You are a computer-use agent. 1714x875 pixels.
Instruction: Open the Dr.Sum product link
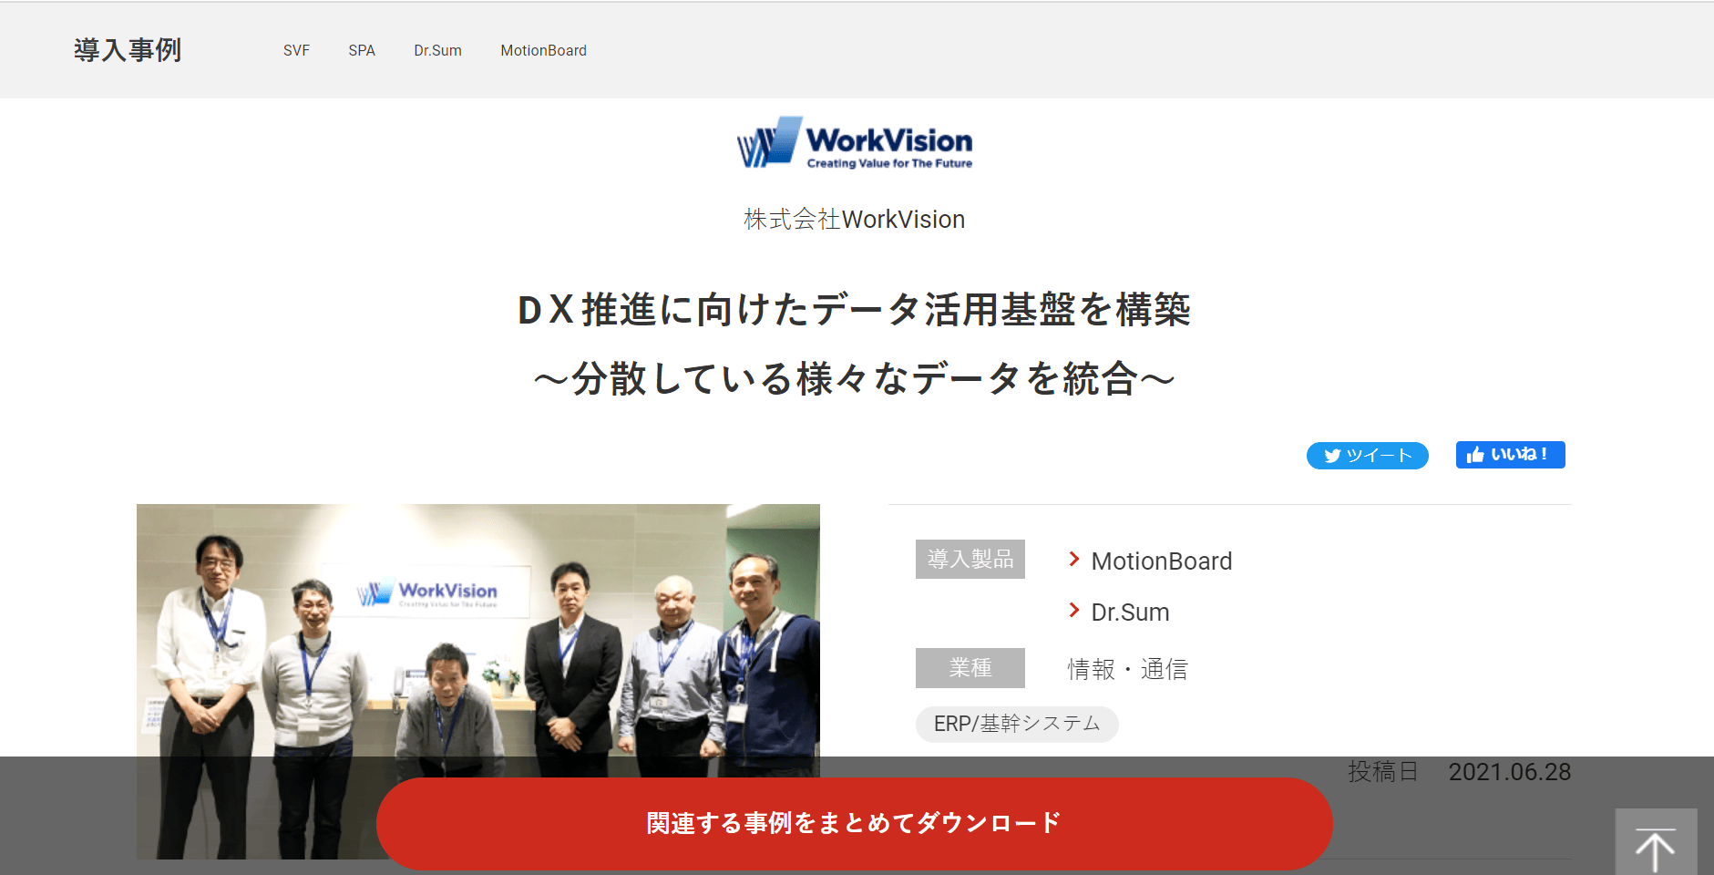(x=1130, y=612)
